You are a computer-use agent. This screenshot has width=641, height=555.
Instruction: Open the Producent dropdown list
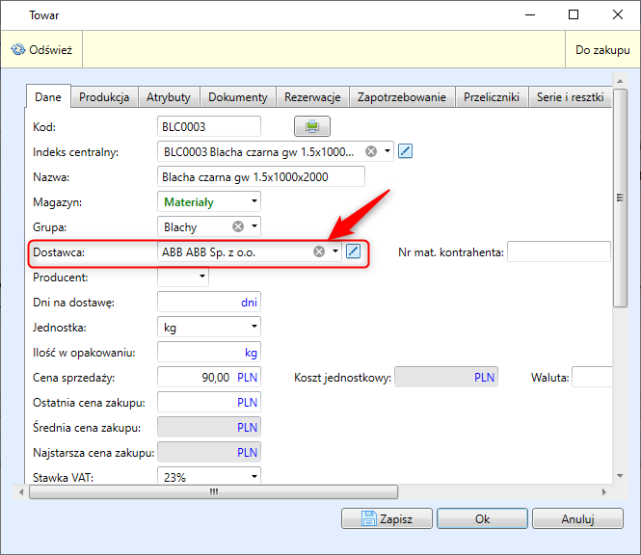point(202,277)
